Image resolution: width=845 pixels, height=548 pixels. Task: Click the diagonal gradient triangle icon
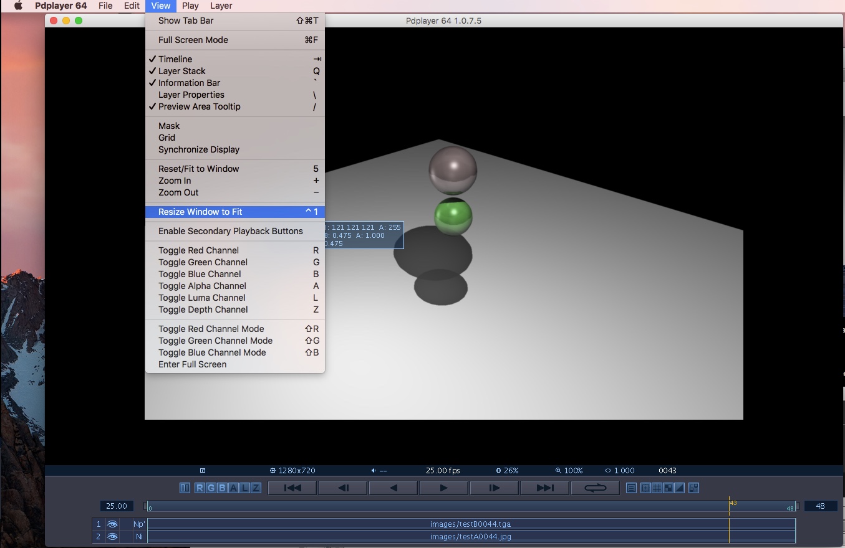click(x=679, y=488)
